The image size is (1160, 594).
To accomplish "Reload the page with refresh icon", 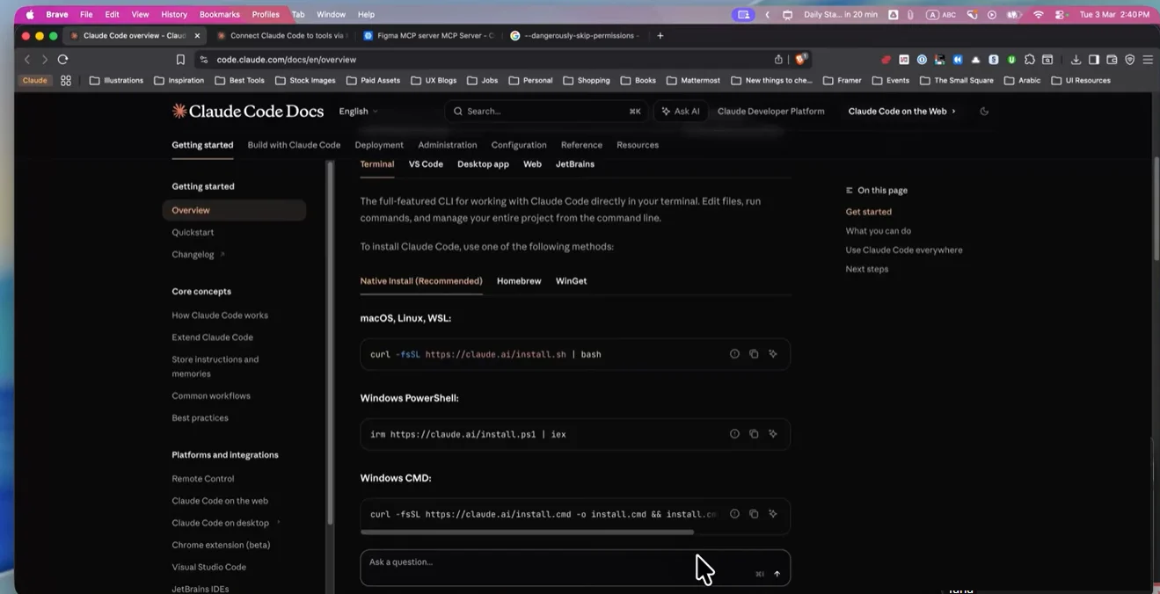I will pyautogui.click(x=62, y=60).
